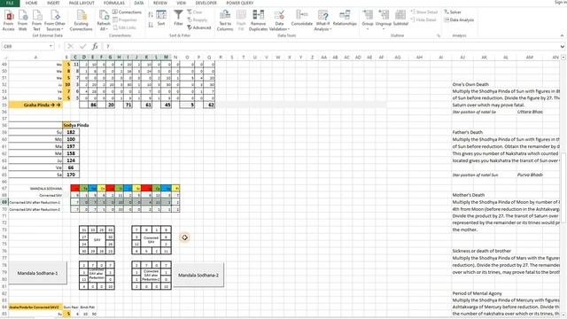The image size is (567, 319).
Task: Select the MANDALA SODHANA label cell
Action: (x=35, y=189)
